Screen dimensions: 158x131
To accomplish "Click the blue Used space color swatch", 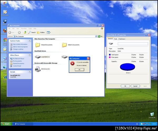I will coord(110,55).
